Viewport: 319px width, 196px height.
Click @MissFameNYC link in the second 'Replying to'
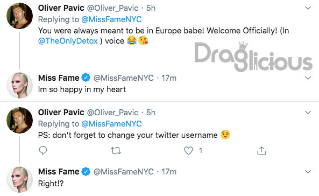click(111, 124)
